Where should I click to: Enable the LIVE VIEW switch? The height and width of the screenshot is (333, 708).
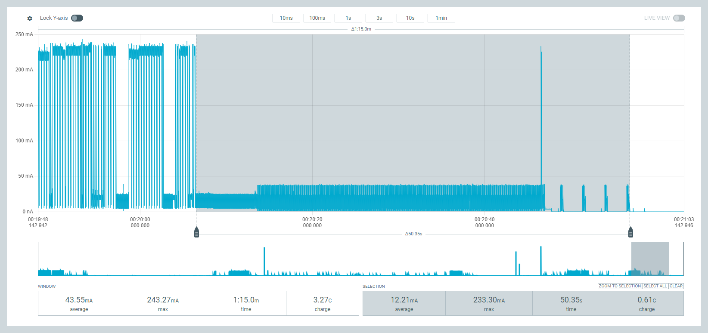(x=679, y=18)
